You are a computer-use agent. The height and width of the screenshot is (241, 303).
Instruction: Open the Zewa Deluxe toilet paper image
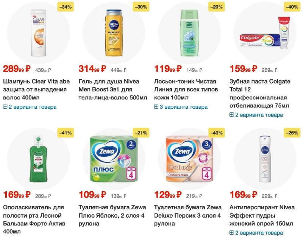(x=189, y=159)
